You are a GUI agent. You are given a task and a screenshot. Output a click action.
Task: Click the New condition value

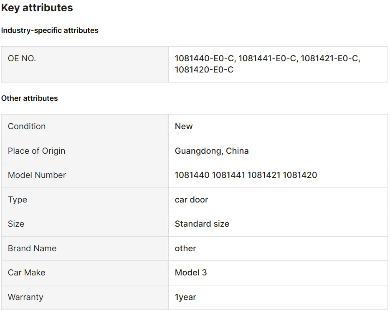[184, 126]
